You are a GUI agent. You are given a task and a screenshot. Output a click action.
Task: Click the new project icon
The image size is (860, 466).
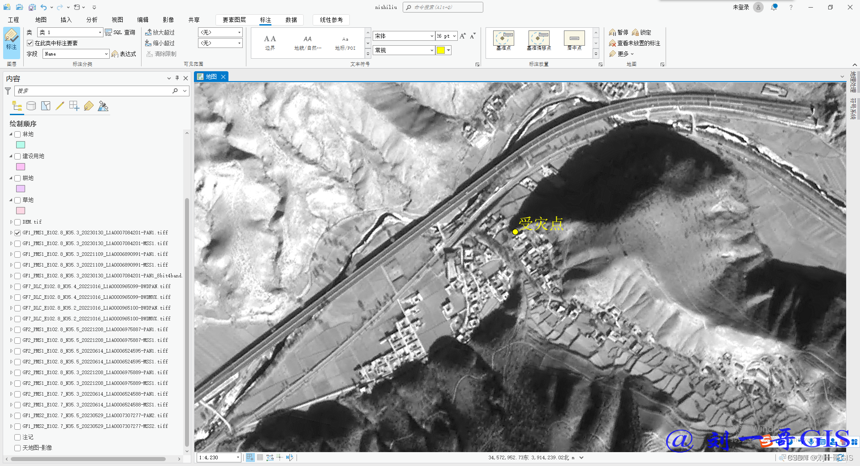pyautogui.click(x=7, y=7)
